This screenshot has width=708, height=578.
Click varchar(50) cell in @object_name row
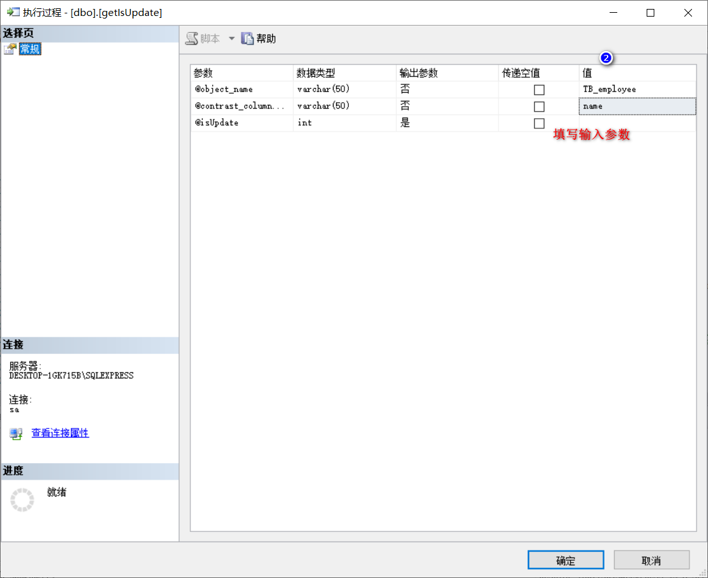point(344,89)
